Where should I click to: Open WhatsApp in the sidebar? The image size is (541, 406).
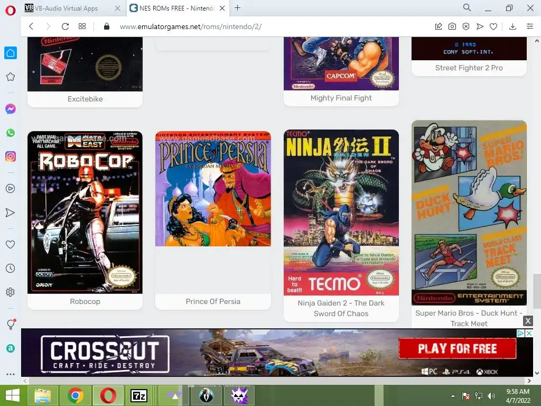[11, 133]
